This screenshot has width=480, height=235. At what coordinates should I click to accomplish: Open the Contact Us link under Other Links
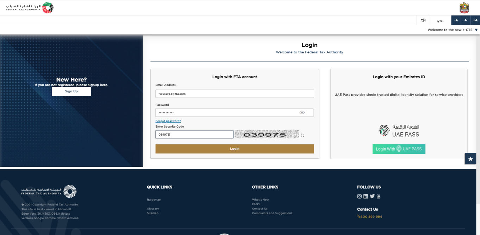[260, 209]
